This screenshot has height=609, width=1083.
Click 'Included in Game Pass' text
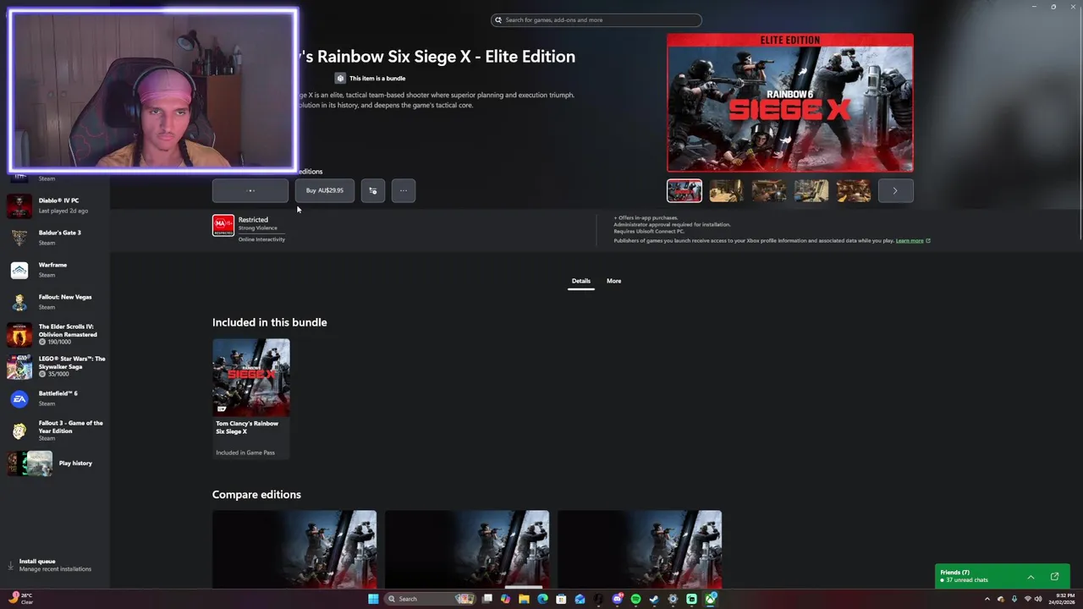pyautogui.click(x=245, y=453)
